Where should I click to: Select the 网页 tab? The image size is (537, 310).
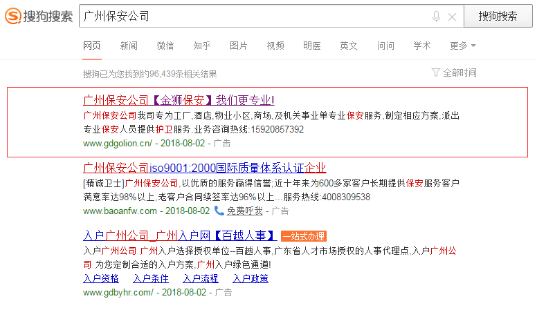(x=92, y=46)
